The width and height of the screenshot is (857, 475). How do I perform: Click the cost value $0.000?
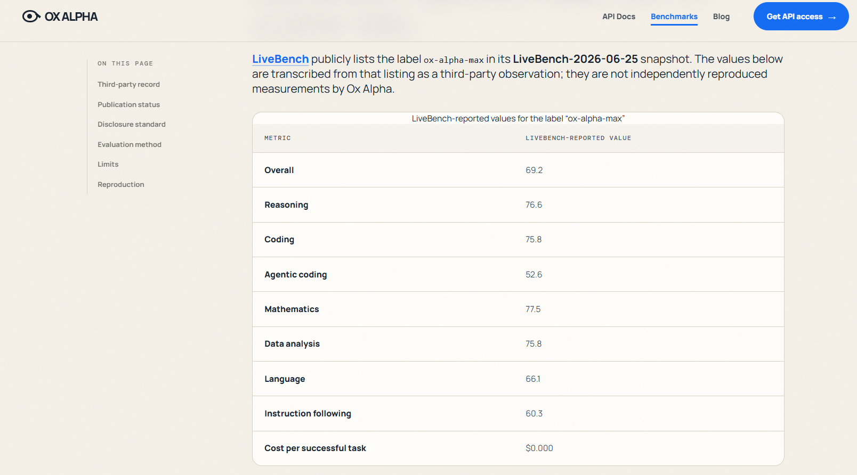tap(539, 448)
